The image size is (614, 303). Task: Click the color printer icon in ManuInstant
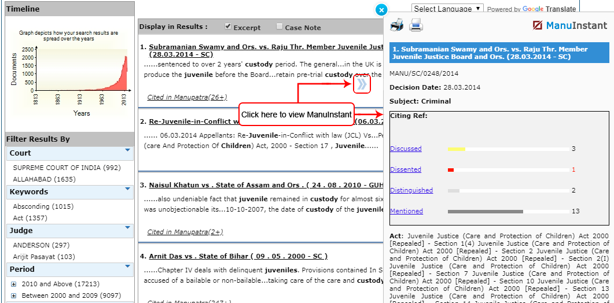397,25
